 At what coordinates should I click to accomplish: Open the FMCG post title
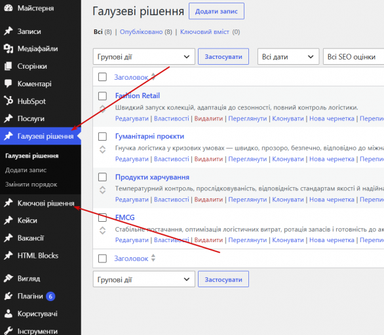click(x=125, y=217)
